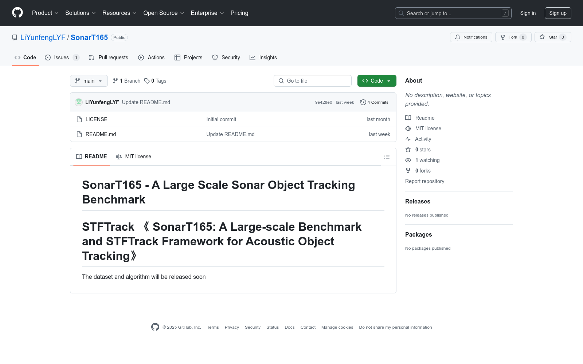The image size is (583, 364).
Task: Click the scale icon beside MIT license in About
Action: [x=408, y=128]
